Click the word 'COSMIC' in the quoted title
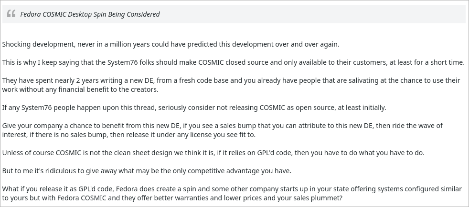The width and height of the screenshot is (469, 207). (57, 14)
